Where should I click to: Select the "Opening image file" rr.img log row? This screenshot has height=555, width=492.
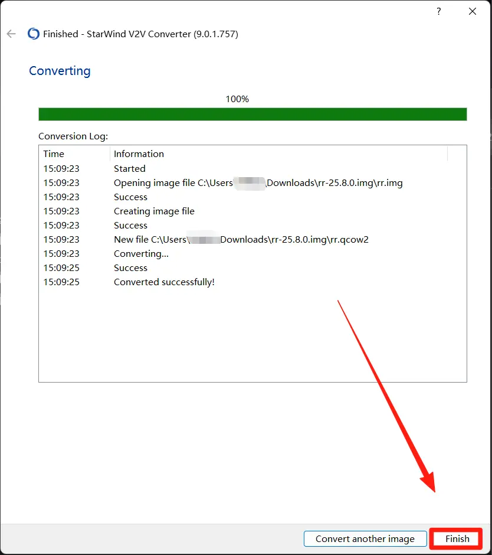(x=258, y=183)
